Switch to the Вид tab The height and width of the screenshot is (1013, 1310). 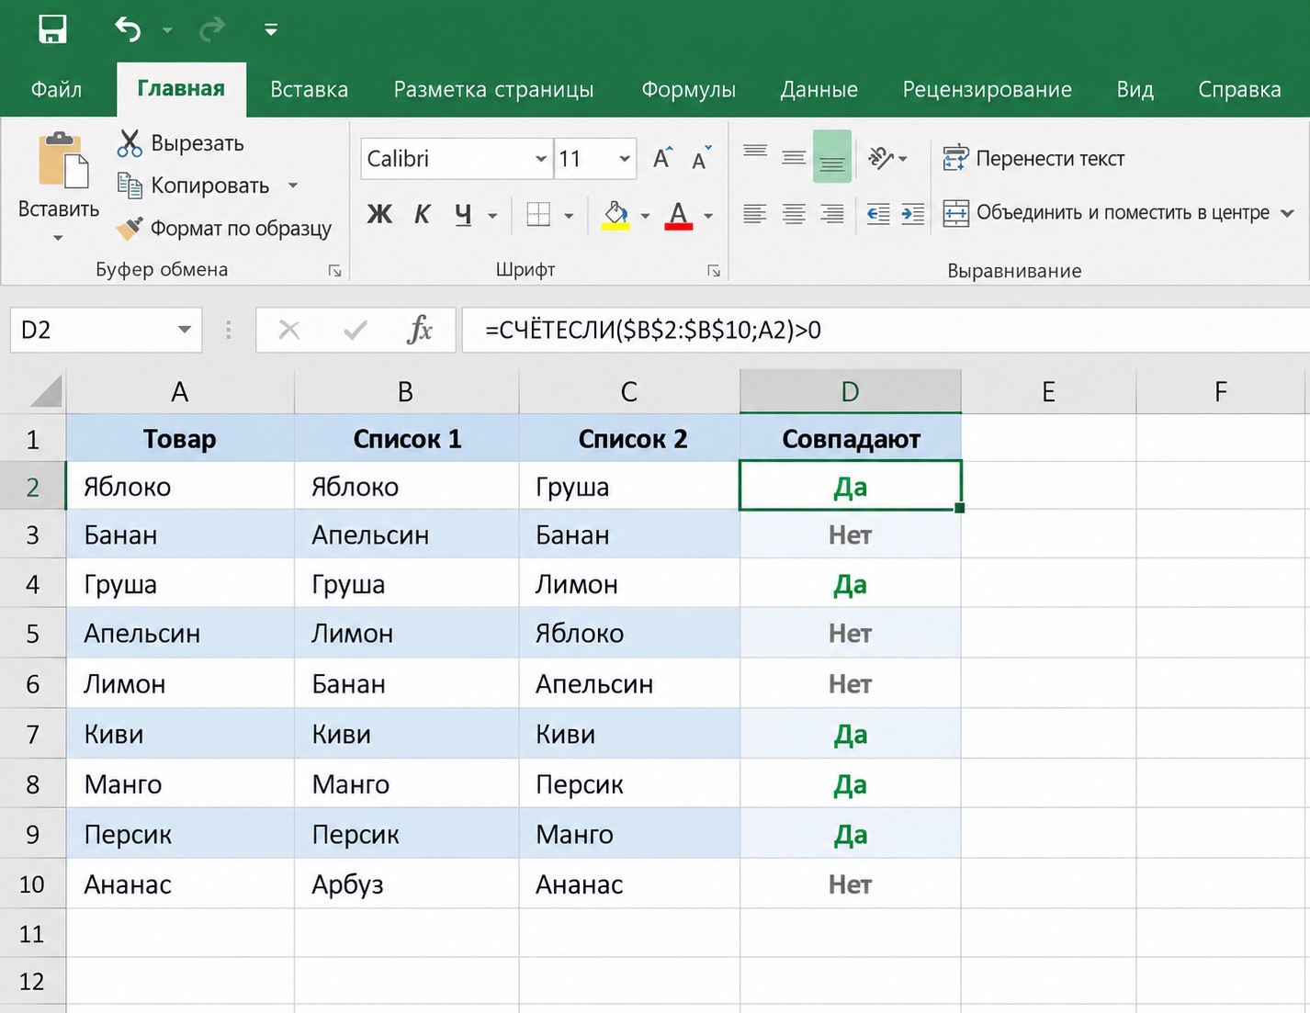tap(1135, 89)
